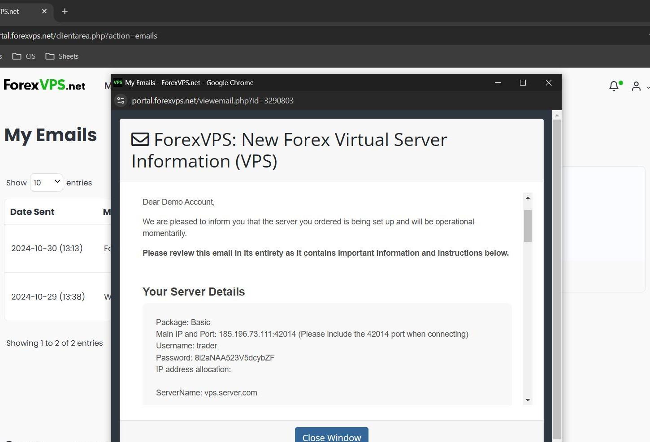Viewport: 650px width, 442px height.
Task: Click the Password value 8i2aNAA523V5dcybZF
Action: click(x=234, y=358)
